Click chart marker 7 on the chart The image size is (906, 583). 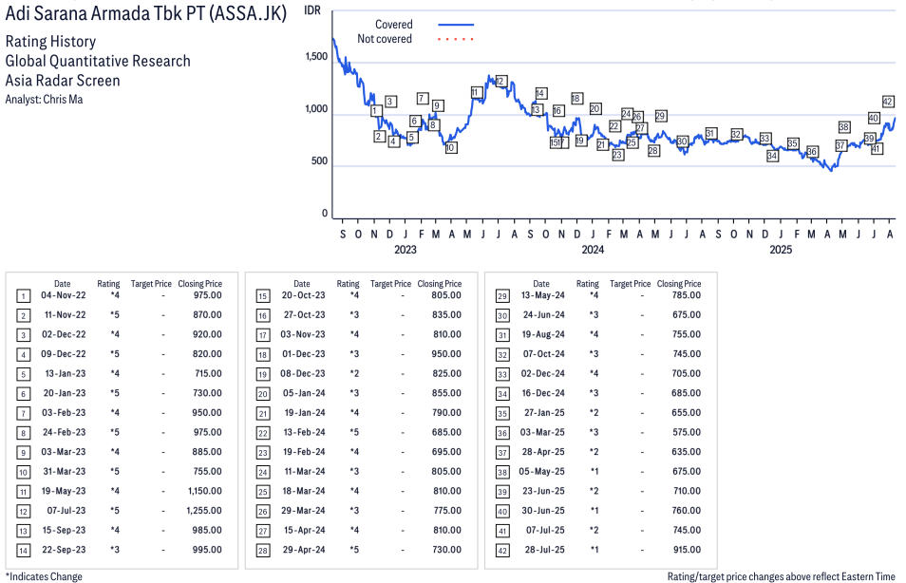(423, 98)
